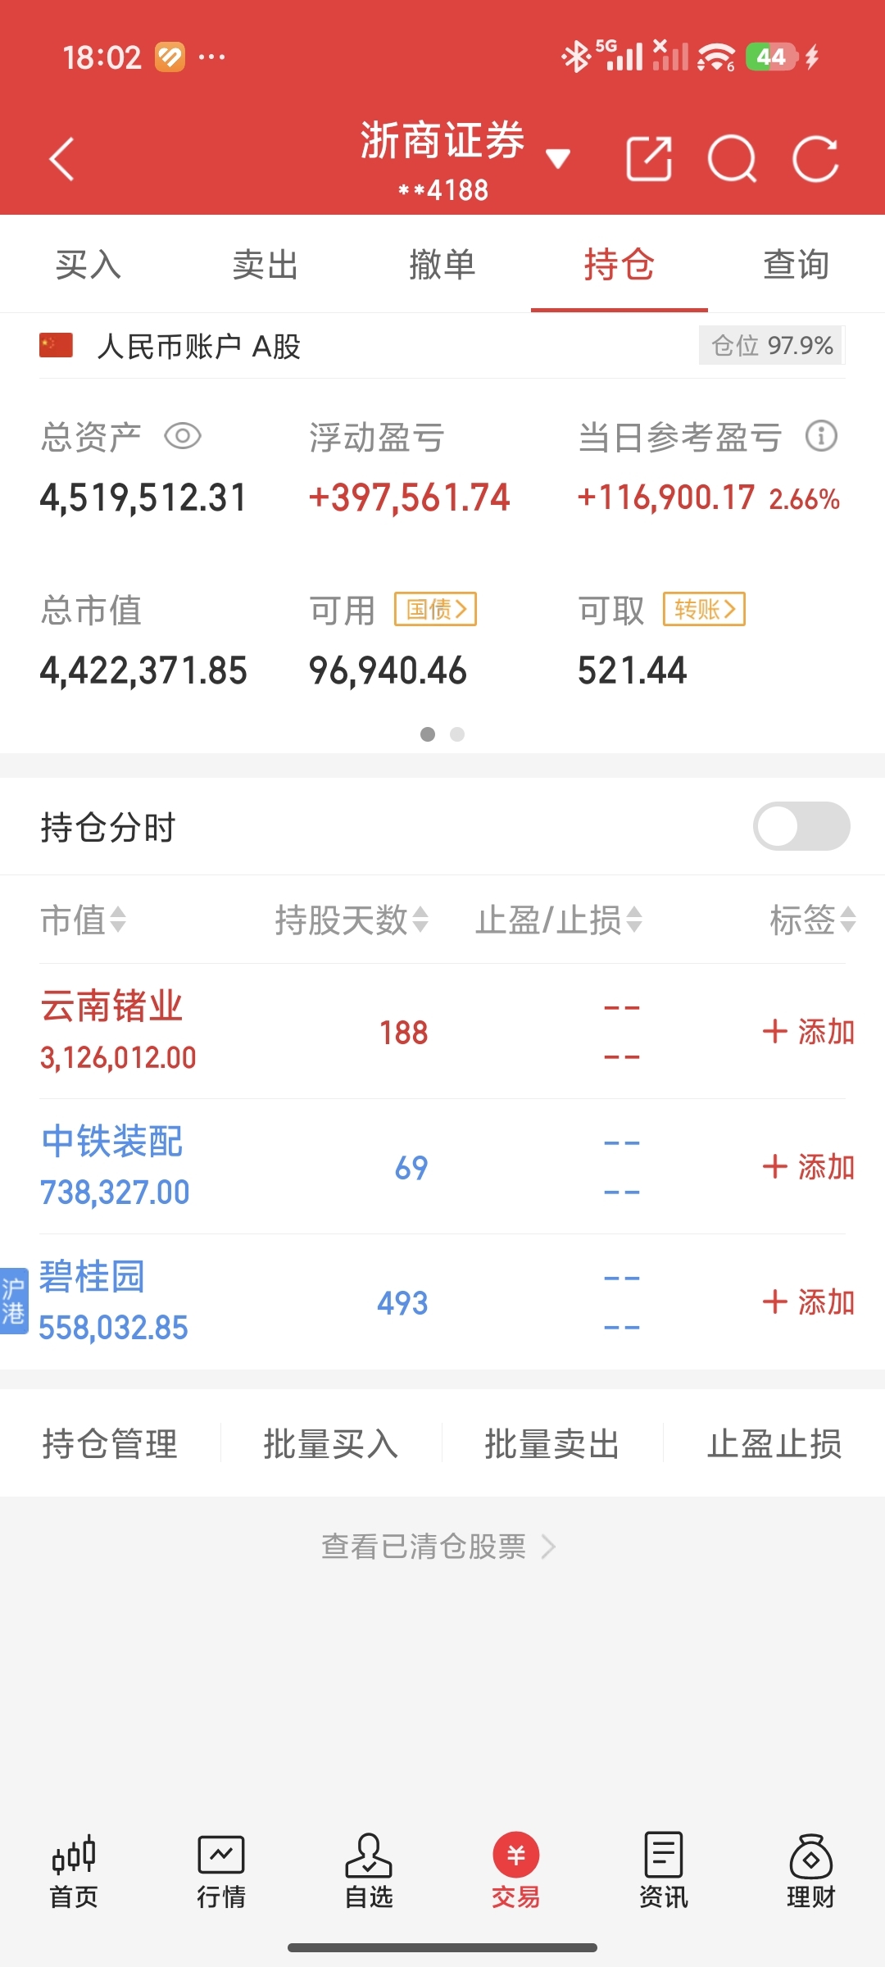Open 行情 market chart icon
885x1967 pixels.
coord(221,1872)
